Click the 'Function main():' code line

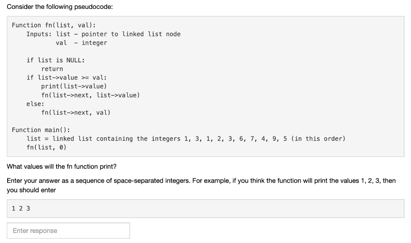tap(41, 130)
